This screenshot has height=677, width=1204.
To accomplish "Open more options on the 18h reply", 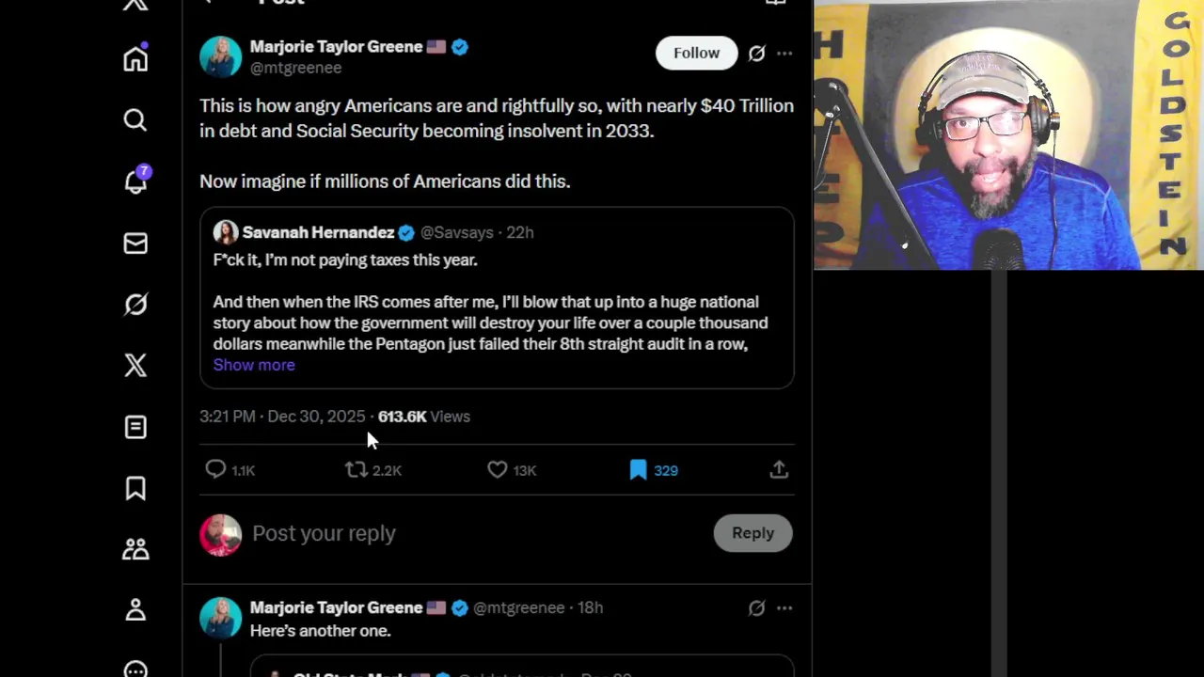I will pyautogui.click(x=784, y=608).
